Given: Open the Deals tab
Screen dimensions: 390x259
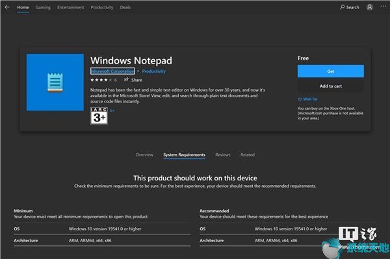Looking at the screenshot, I should point(125,7).
